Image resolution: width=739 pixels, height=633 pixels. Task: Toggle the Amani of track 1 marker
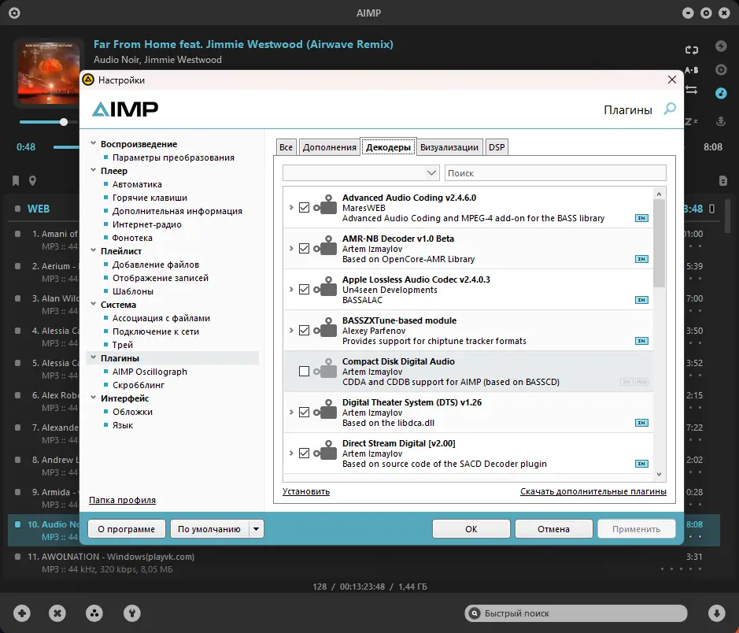coord(17,234)
